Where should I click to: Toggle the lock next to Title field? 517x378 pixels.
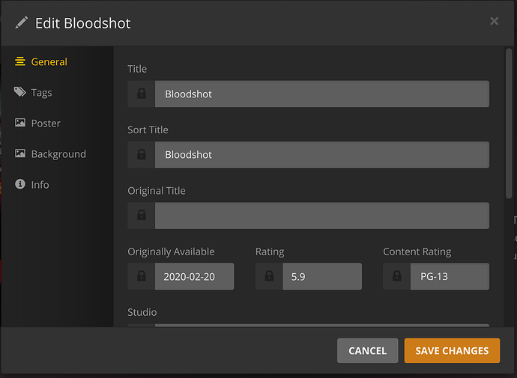point(141,94)
